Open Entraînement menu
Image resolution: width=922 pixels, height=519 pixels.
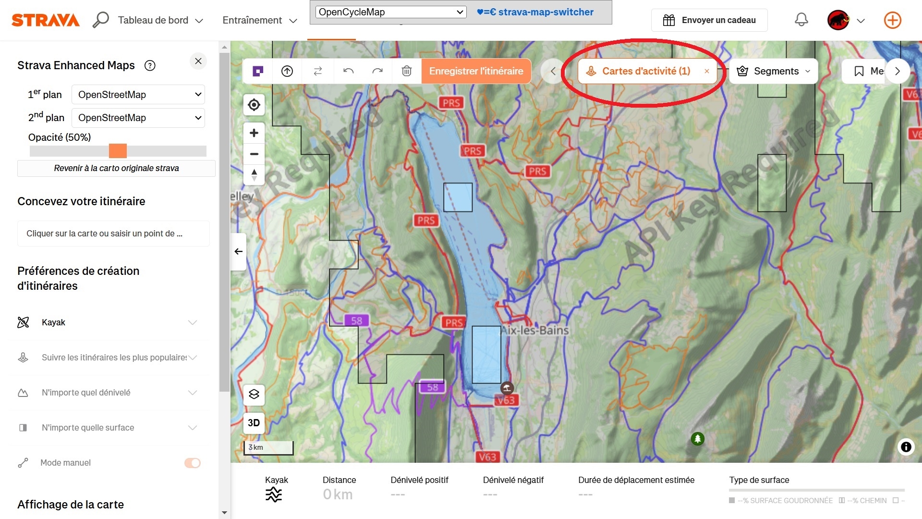(x=260, y=20)
